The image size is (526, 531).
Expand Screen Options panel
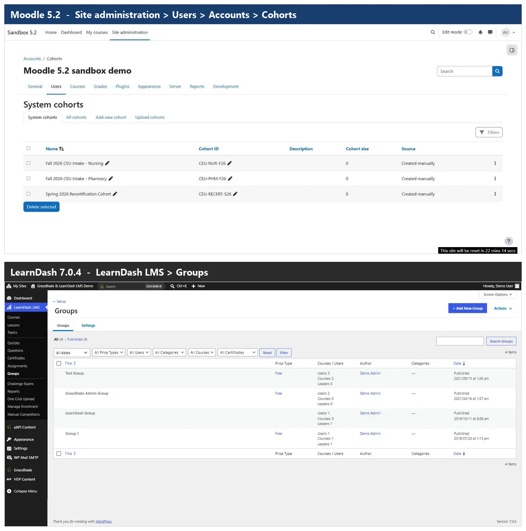497,295
